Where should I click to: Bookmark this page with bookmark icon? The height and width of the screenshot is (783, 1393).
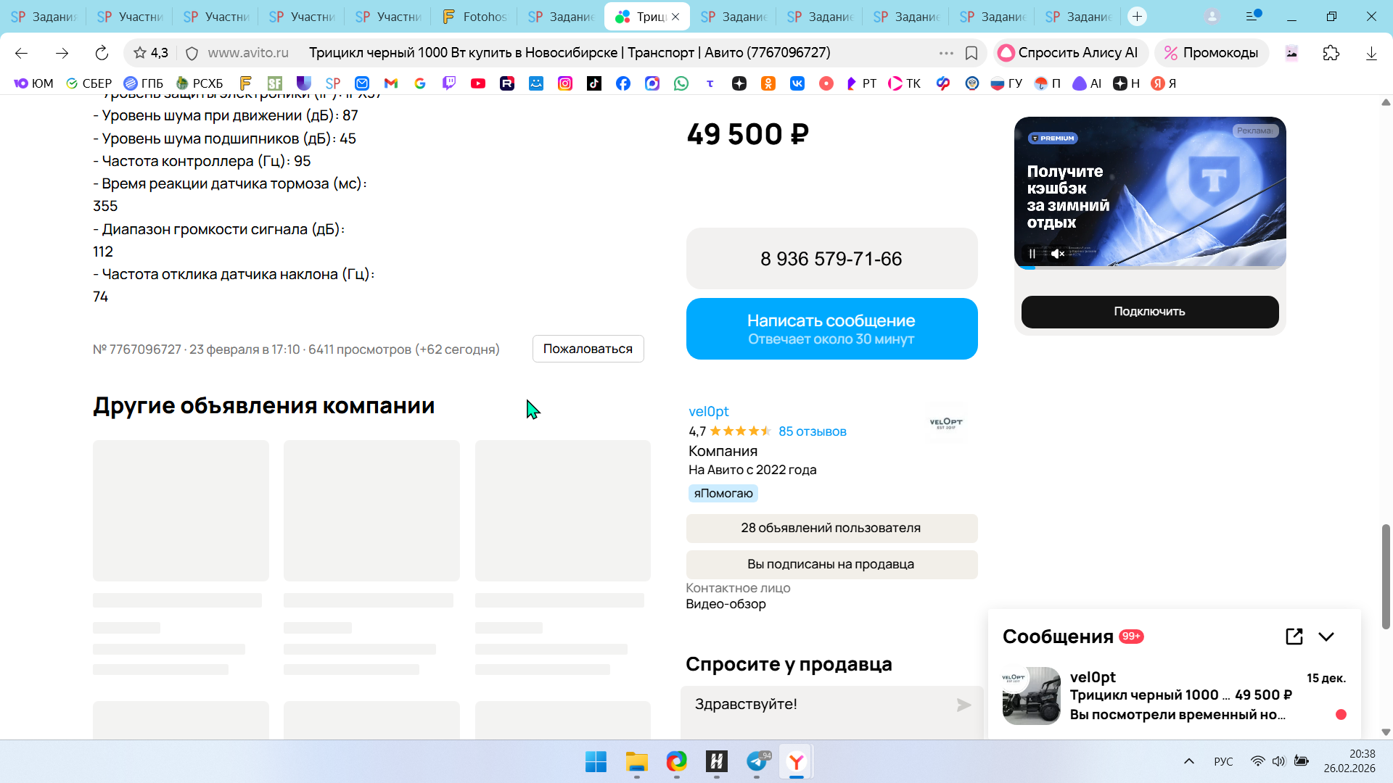tap(971, 53)
